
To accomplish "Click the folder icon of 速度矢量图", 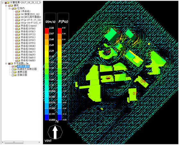I will 15,66.
